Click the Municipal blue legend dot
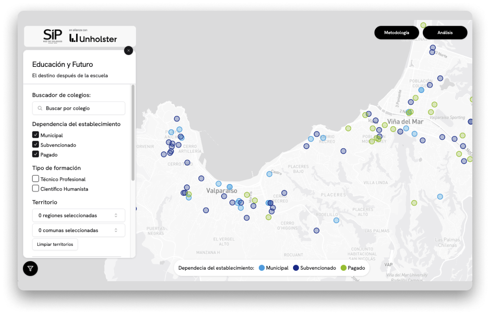The height and width of the screenshot is (315, 490). (262, 268)
